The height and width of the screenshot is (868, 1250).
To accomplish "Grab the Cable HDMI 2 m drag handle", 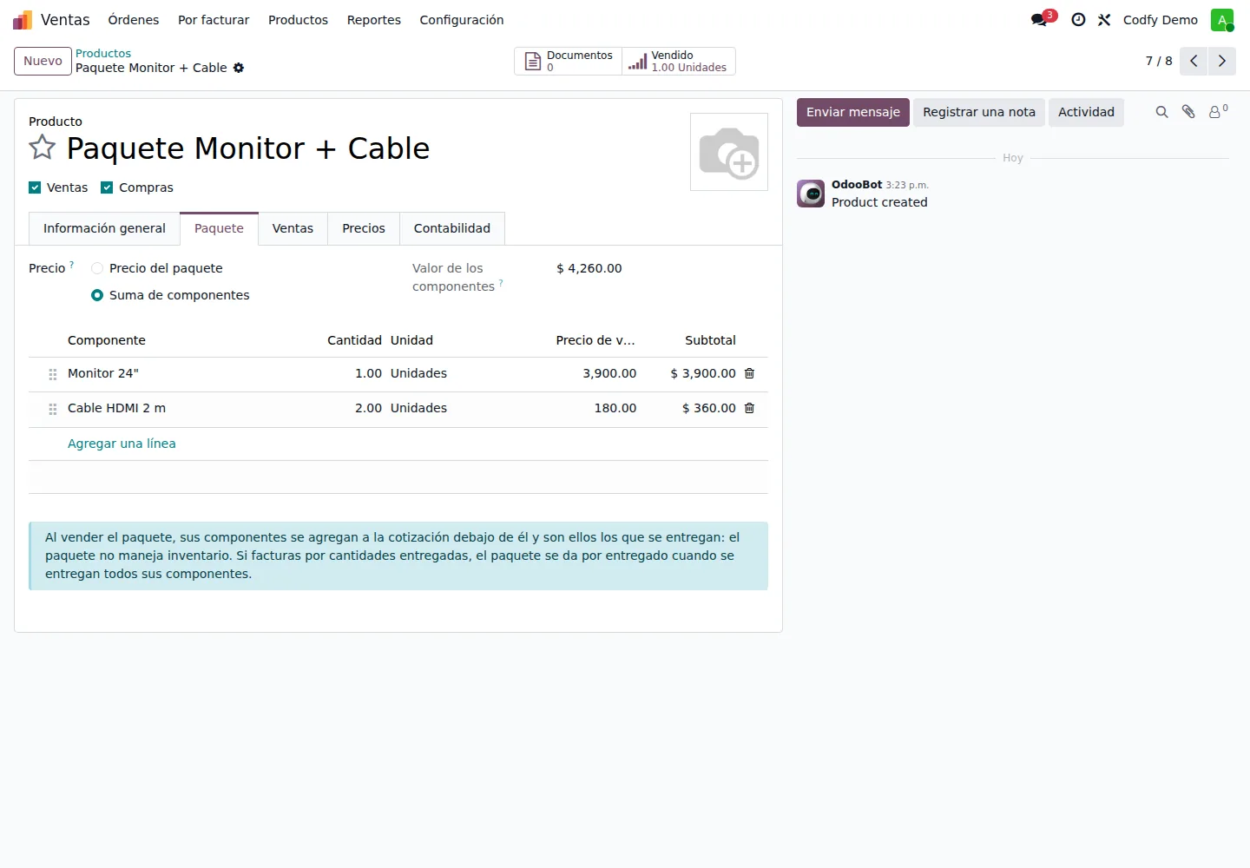I will coord(53,409).
